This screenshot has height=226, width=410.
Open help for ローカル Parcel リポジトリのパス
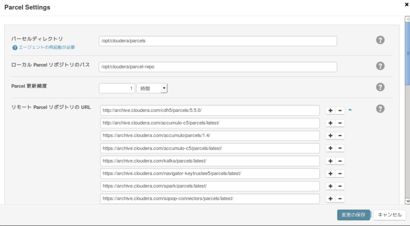pos(380,66)
